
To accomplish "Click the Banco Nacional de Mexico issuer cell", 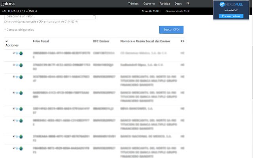I will coord(146,136).
